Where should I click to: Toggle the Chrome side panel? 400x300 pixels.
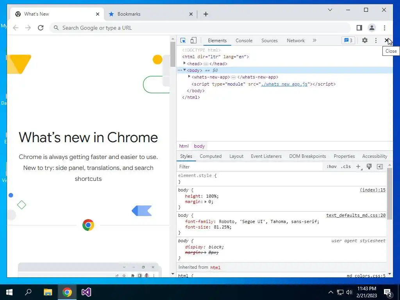coord(359,28)
